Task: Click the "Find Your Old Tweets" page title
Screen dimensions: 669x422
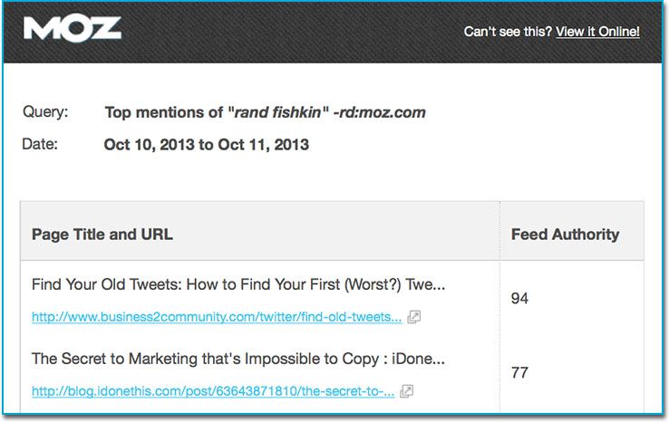Action: (238, 285)
